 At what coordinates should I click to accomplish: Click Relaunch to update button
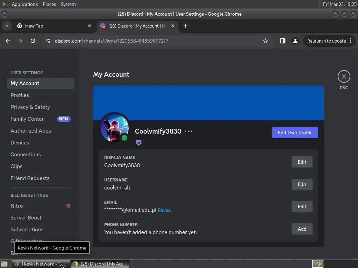point(326,41)
